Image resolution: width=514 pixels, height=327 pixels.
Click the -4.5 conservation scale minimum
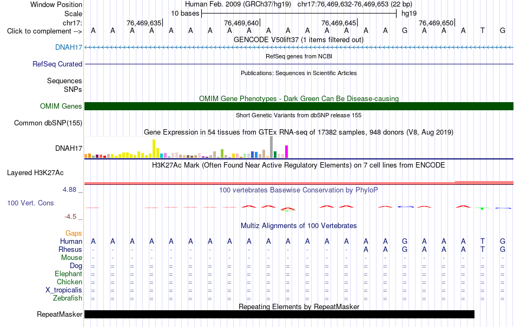tap(70, 216)
